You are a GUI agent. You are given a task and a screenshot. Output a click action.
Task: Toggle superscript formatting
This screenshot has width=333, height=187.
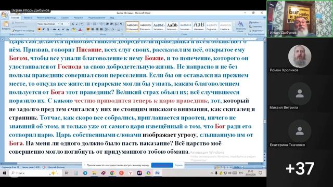tap(63, 29)
